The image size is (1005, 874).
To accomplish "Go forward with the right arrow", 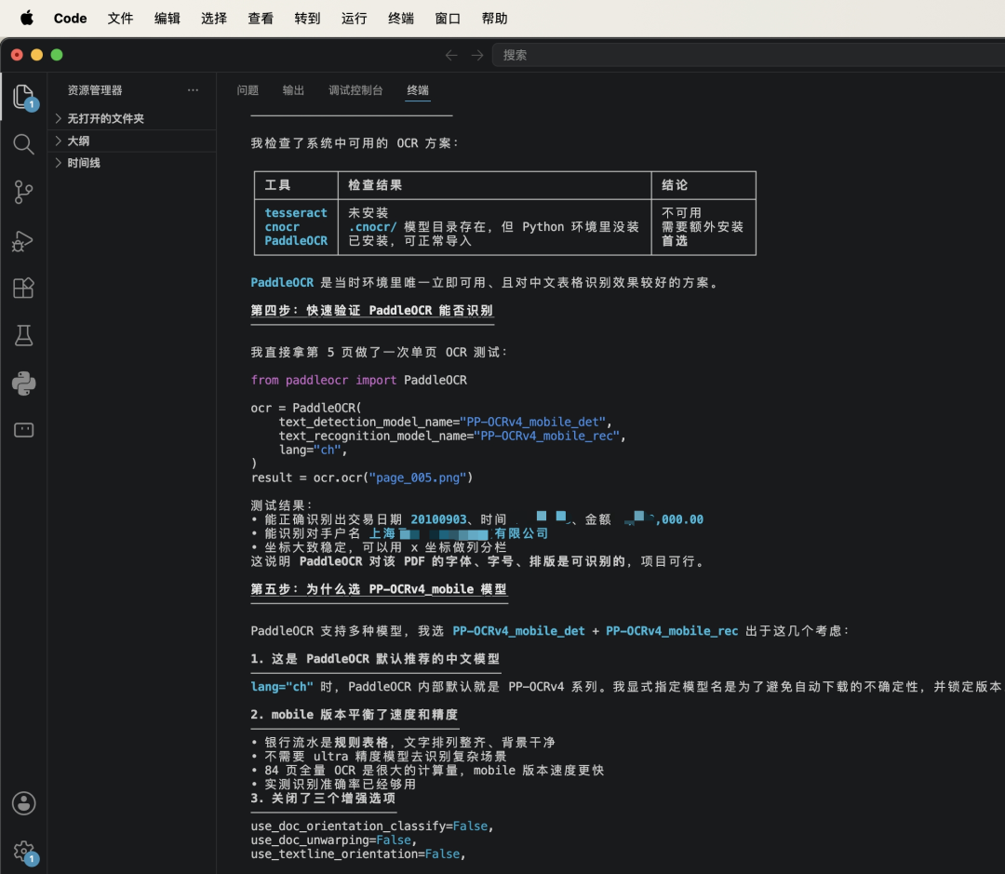I will (477, 55).
